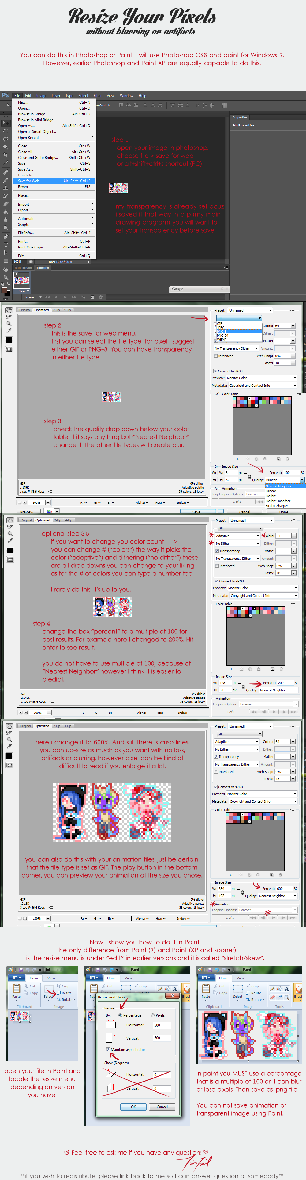Select the Brush tool in Photoshop's main toolbar
Image resolution: width=306 pixels, height=1180 pixels.
pos(6,180)
